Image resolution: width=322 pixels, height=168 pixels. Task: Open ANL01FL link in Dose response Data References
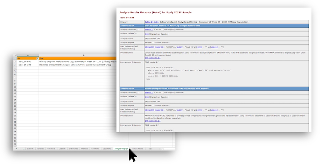coord(215,47)
